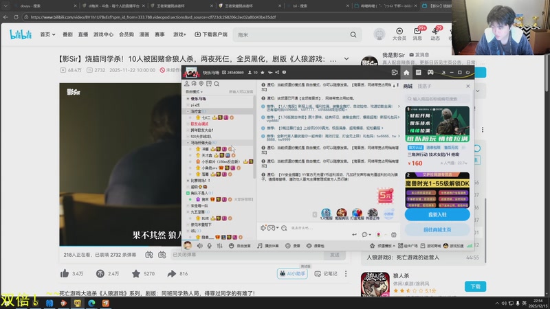Like the video with thumbs-up 3.4万

(71, 273)
